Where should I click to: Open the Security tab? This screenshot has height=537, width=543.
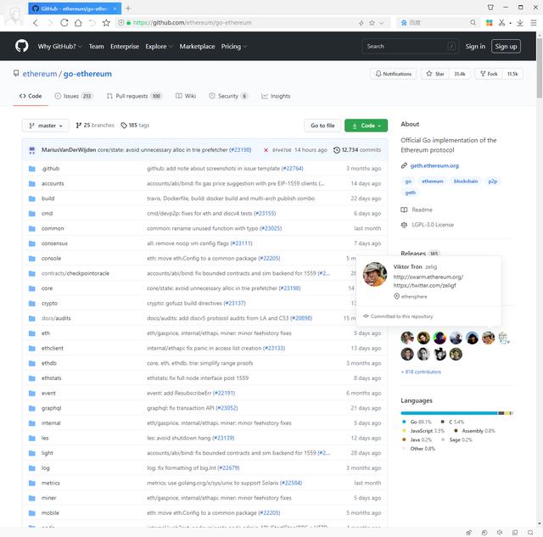[x=228, y=96]
